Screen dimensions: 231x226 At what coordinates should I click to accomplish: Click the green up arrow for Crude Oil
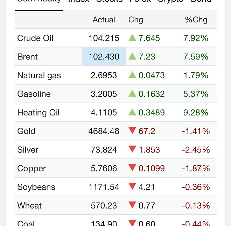(132, 38)
